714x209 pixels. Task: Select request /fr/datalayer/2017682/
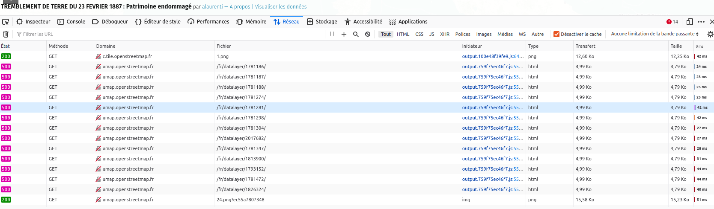point(357,138)
